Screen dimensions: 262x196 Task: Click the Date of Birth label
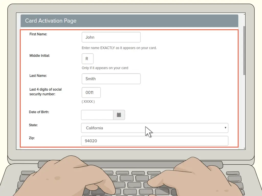coord(39,112)
